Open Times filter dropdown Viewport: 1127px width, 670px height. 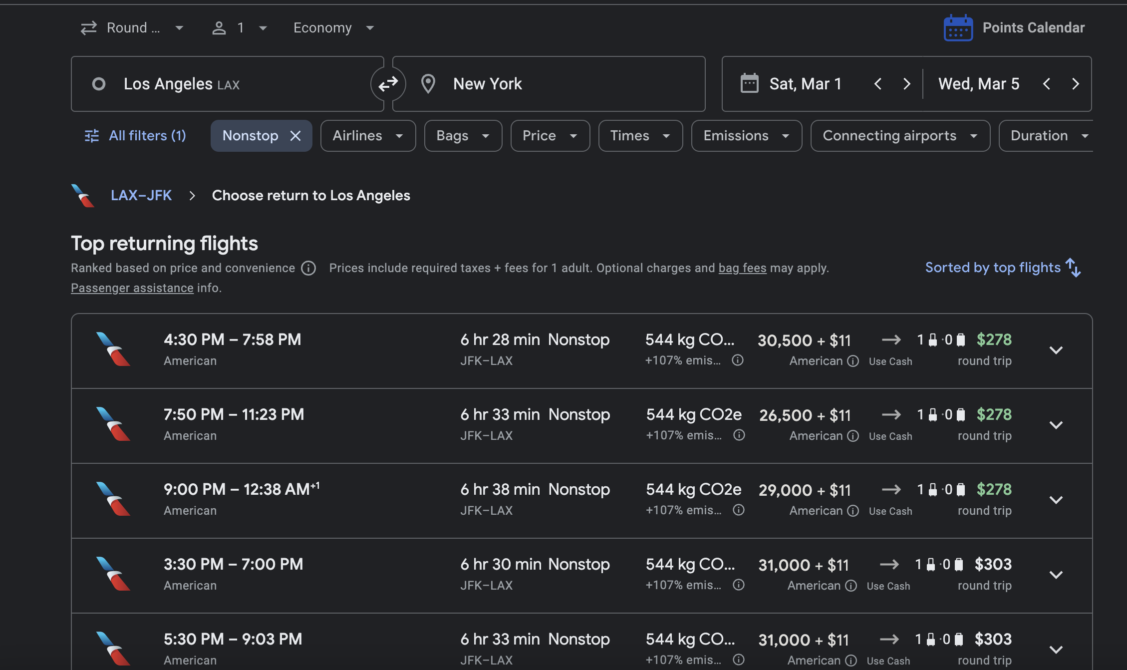(640, 136)
